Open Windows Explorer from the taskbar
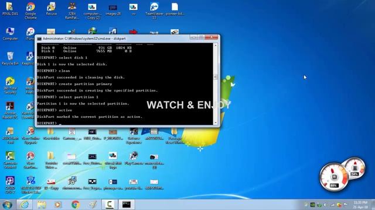375x210 pixels. click(42, 205)
